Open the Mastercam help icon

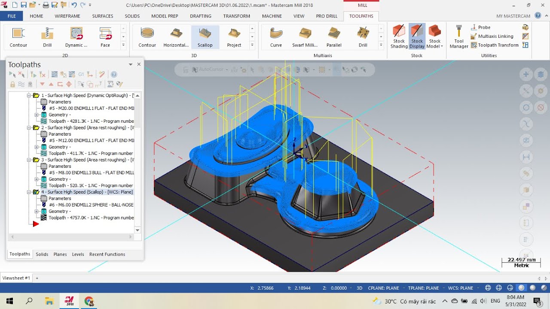(538, 16)
